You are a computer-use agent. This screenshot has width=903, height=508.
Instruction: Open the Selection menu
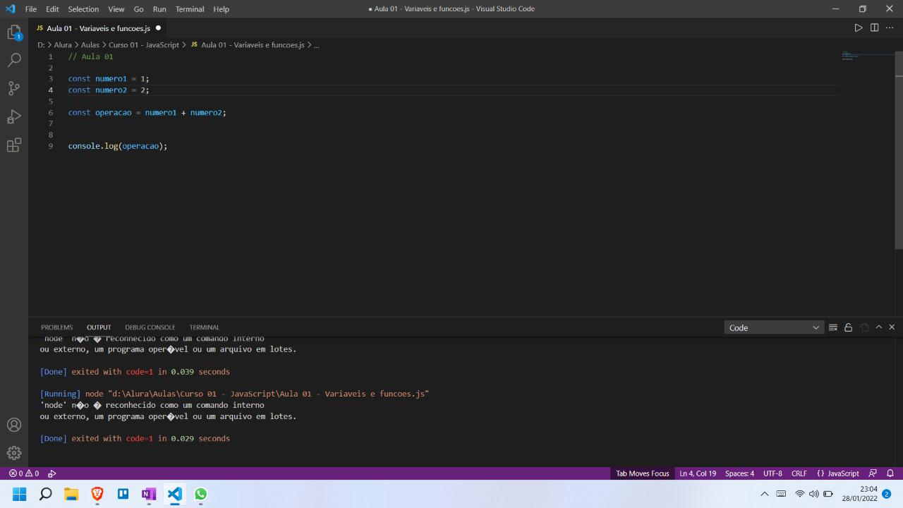tap(83, 9)
